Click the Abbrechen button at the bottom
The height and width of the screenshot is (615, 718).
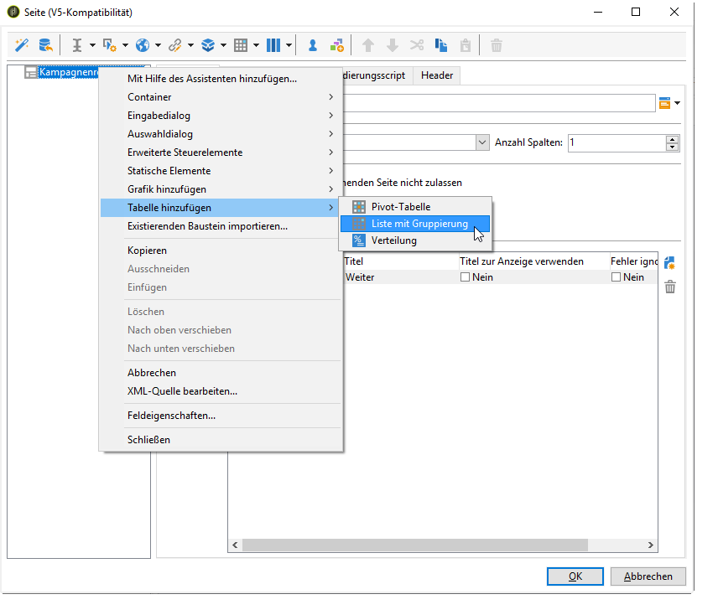point(648,576)
